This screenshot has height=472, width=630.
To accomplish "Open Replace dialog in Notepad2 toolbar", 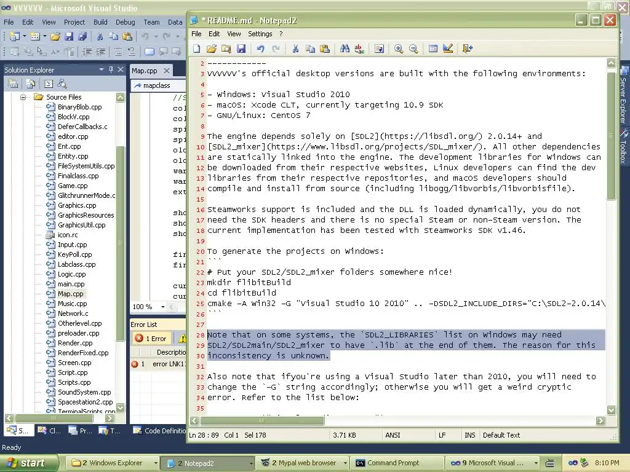I will click(x=359, y=49).
